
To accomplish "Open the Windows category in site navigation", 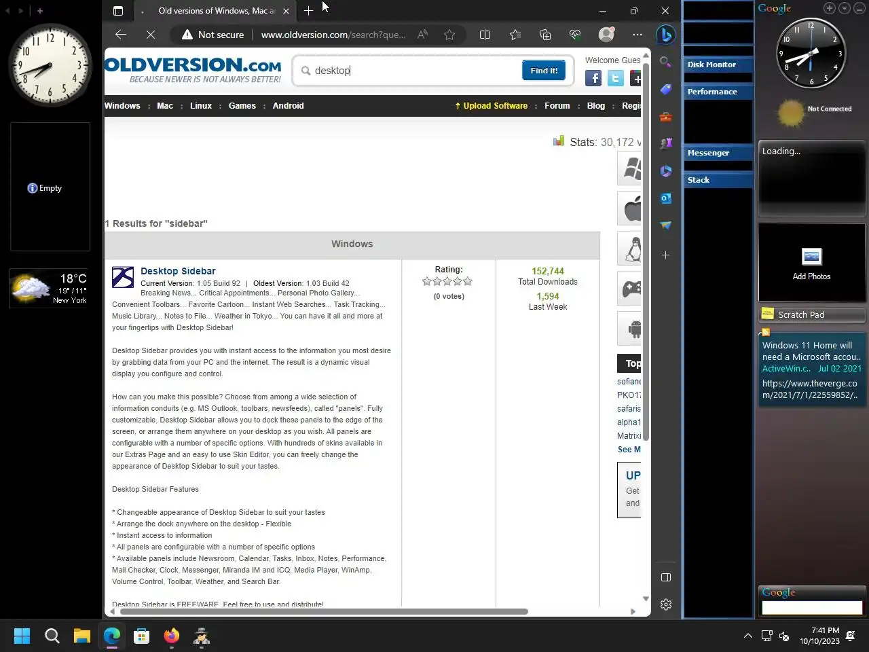I will click(122, 106).
